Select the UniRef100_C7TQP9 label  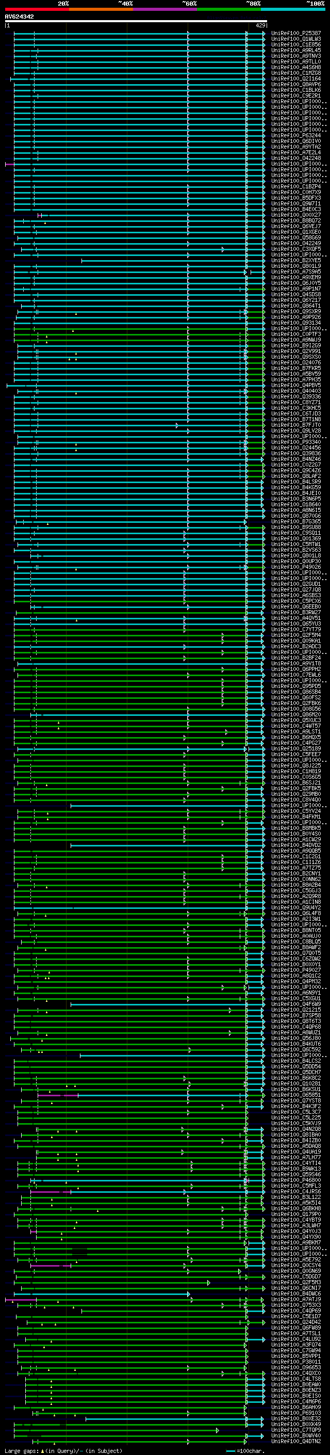click(296, 1430)
